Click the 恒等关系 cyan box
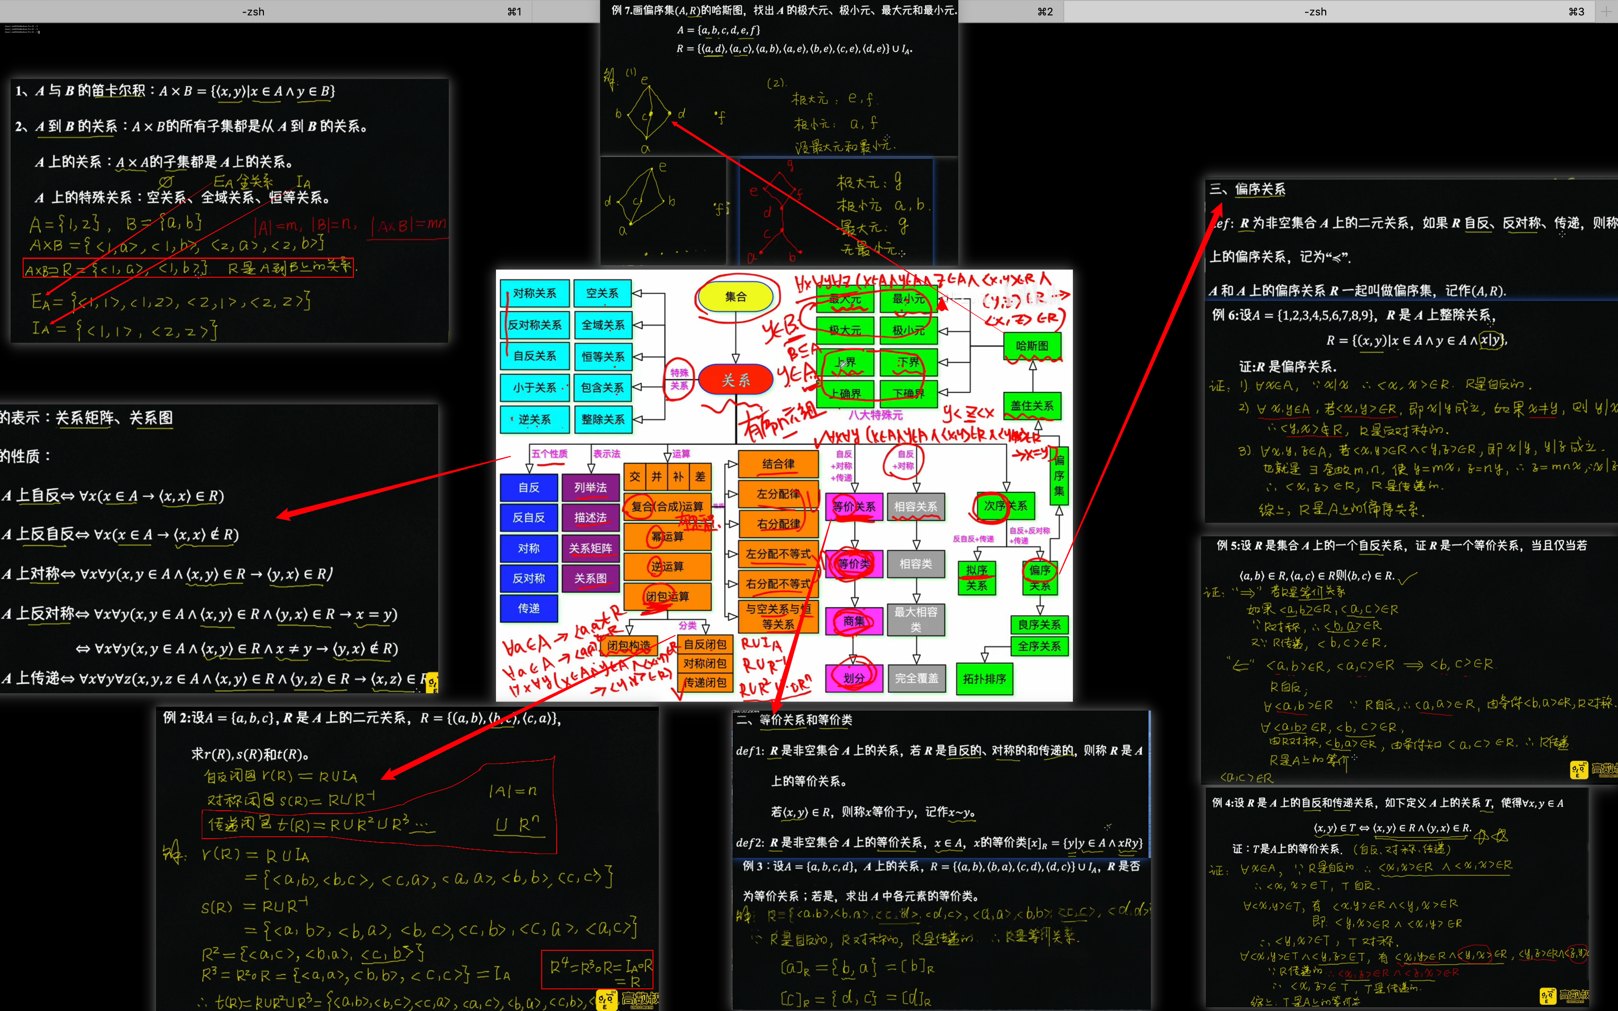The height and width of the screenshot is (1011, 1618). tap(602, 356)
